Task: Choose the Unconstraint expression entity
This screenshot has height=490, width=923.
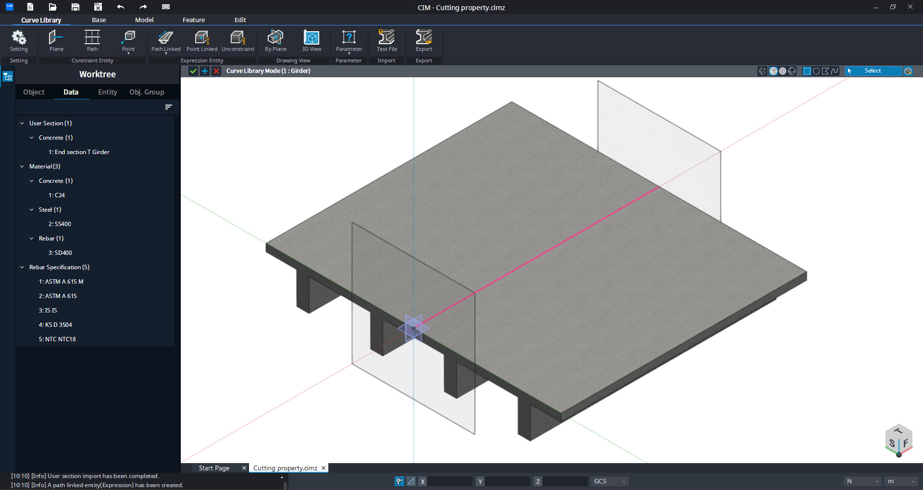Action: [x=238, y=41]
